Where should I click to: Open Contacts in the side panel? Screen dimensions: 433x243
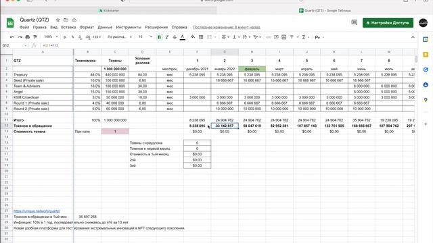tap(426, 85)
